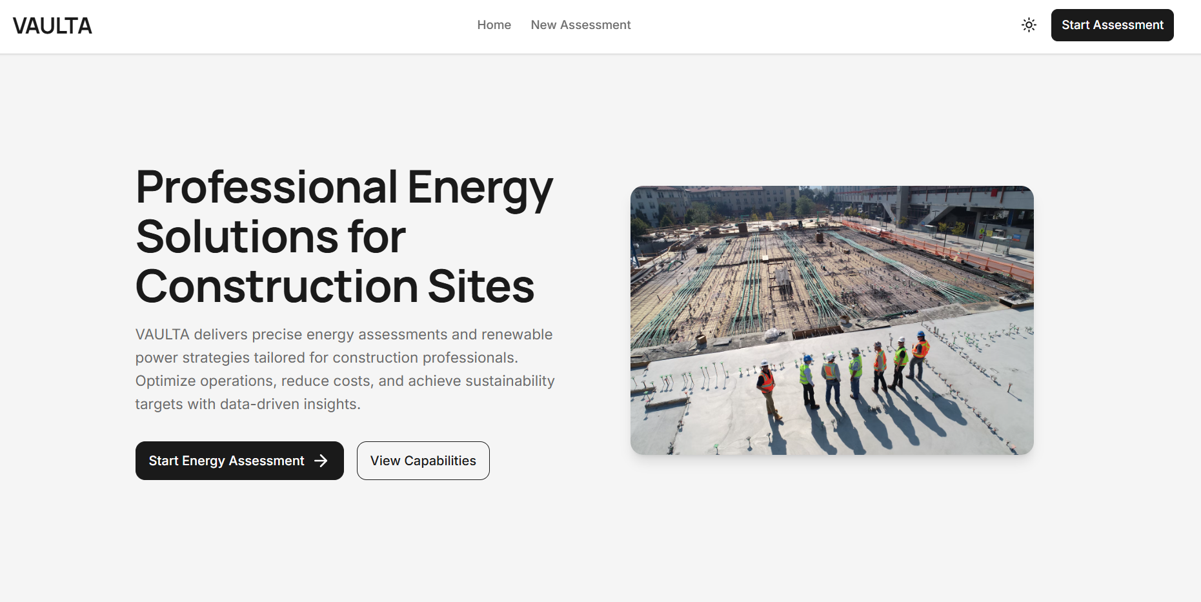Toggle the light/dark theme sun icon
This screenshot has height=602, width=1201.
point(1029,25)
